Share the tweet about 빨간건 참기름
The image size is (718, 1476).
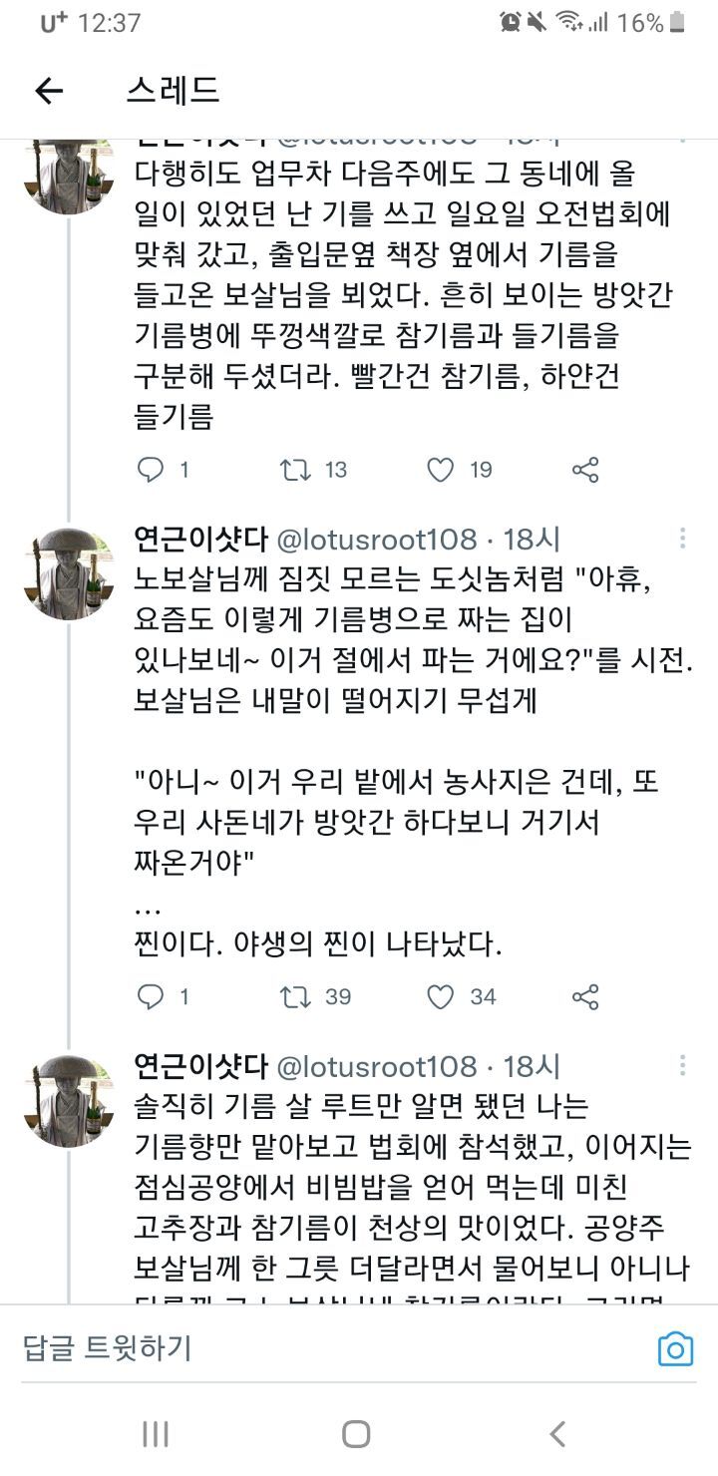click(x=585, y=470)
